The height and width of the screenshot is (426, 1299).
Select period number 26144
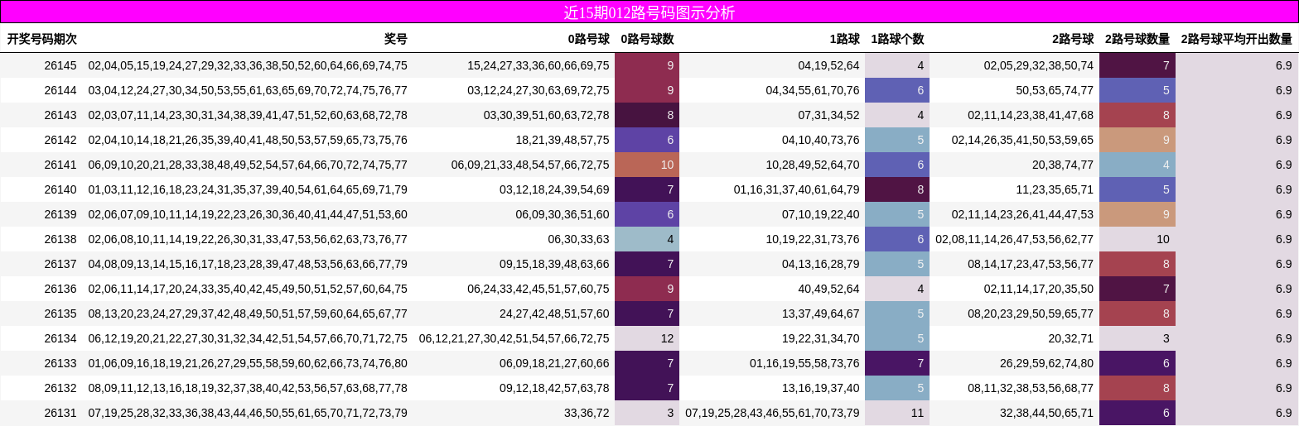60,90
